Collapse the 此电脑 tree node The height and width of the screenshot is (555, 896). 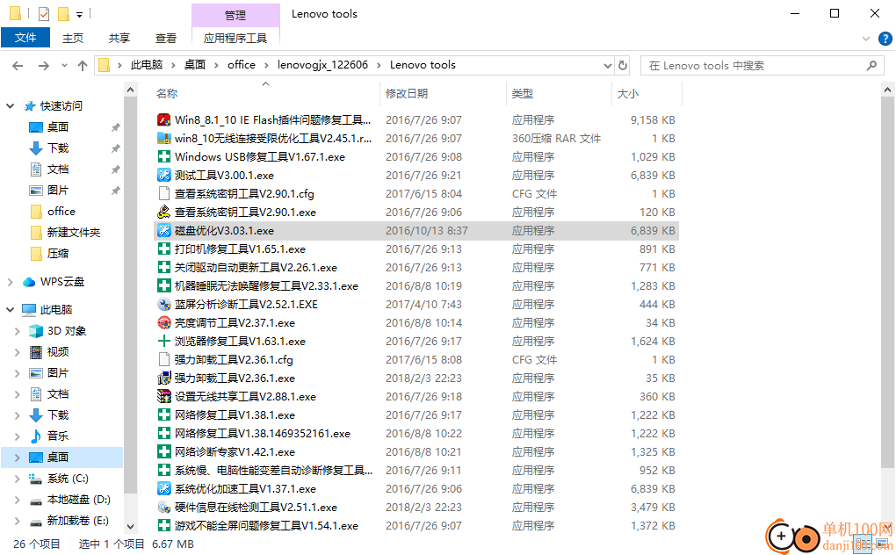pos(11,309)
